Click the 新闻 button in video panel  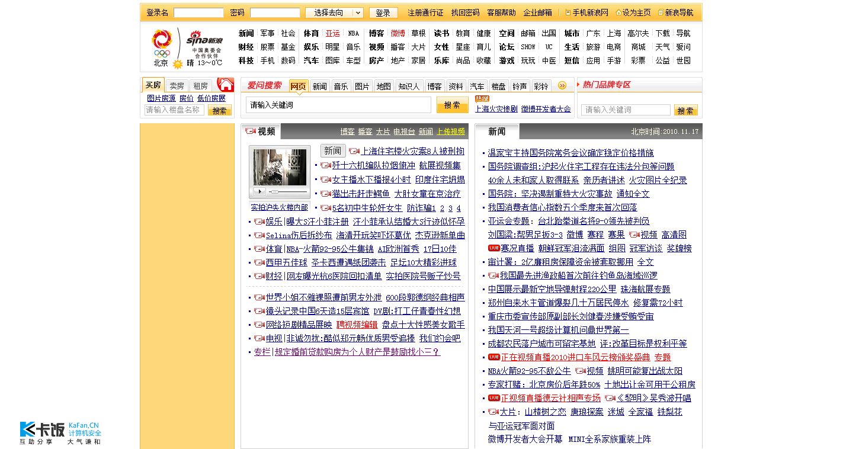pyautogui.click(x=333, y=150)
